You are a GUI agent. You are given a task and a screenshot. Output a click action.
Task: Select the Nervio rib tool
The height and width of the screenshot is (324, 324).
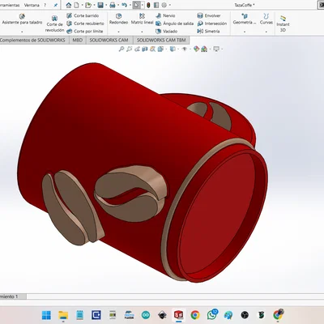click(x=165, y=15)
